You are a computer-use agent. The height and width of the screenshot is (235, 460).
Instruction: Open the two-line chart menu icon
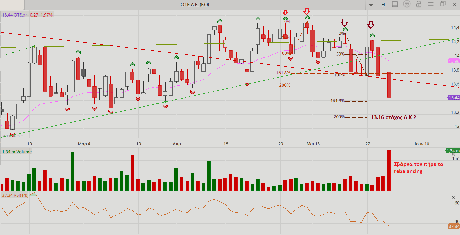(x=431, y=4)
